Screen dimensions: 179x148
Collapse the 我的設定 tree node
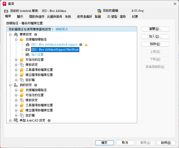click(x=10, y=85)
